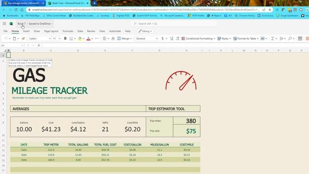Click the Undo arrow icon
This screenshot has height=174, width=309.
coord(6,39)
